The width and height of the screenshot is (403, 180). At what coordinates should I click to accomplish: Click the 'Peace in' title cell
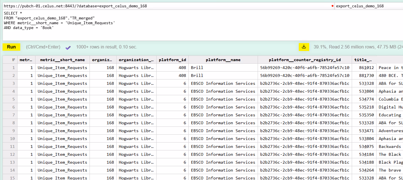click(x=390, y=68)
